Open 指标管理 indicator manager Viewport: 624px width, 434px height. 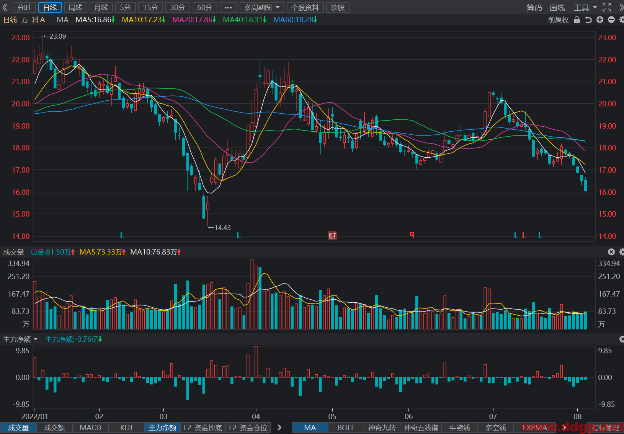tap(605, 427)
